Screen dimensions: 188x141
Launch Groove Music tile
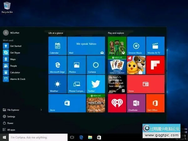136,46
